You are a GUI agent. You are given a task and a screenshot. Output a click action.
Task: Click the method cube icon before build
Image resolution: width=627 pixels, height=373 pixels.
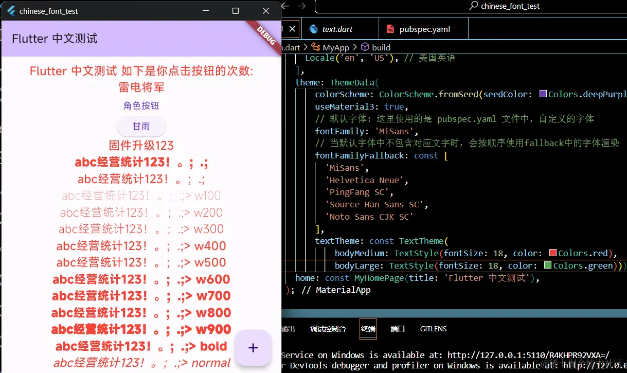365,47
